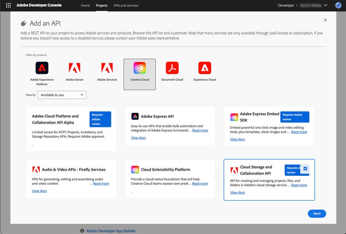Switch to the Projects tab
Image resolution: width=346 pixels, height=234 pixels.
click(x=101, y=6)
